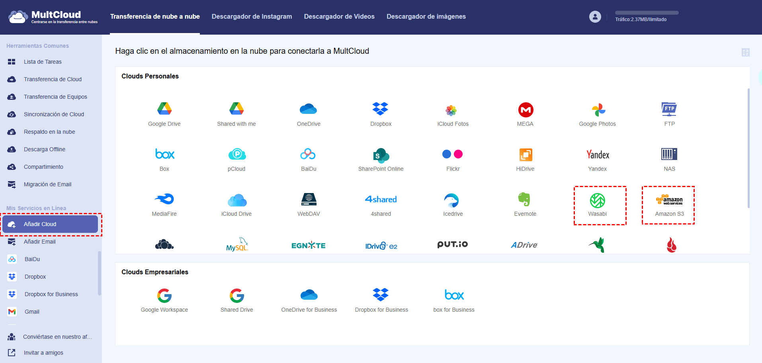Switch to Descargador de Instagram tab
This screenshot has width=762, height=363.
tap(252, 16)
